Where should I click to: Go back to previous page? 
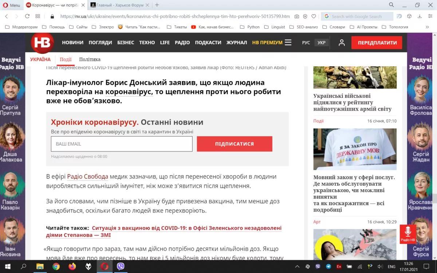[6, 16]
